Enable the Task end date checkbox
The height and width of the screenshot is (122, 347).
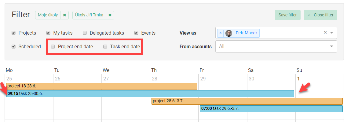coord(105,47)
